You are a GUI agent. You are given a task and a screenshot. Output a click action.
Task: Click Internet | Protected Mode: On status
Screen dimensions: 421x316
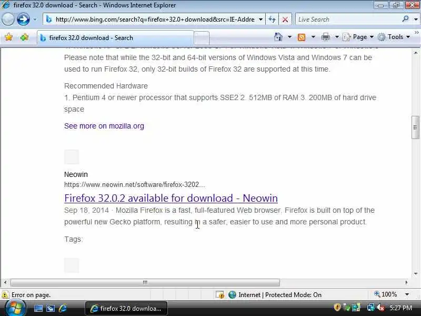coord(280,295)
